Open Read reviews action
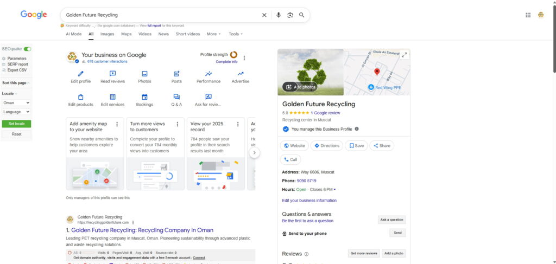 coord(113,77)
